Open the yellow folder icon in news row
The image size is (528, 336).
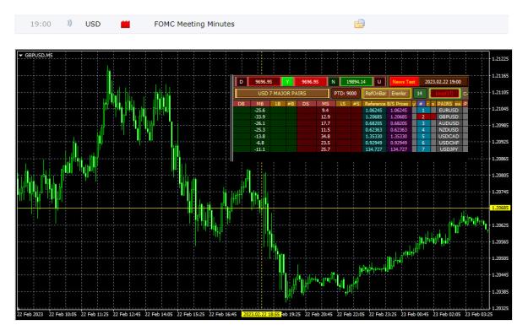(x=359, y=24)
